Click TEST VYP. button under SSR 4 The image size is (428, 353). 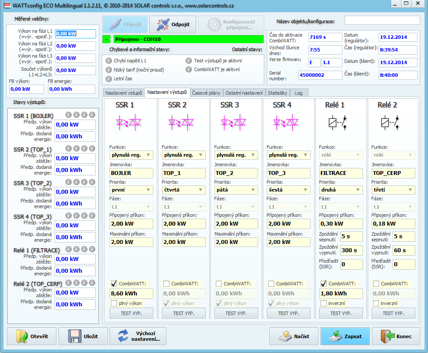pos(289,313)
